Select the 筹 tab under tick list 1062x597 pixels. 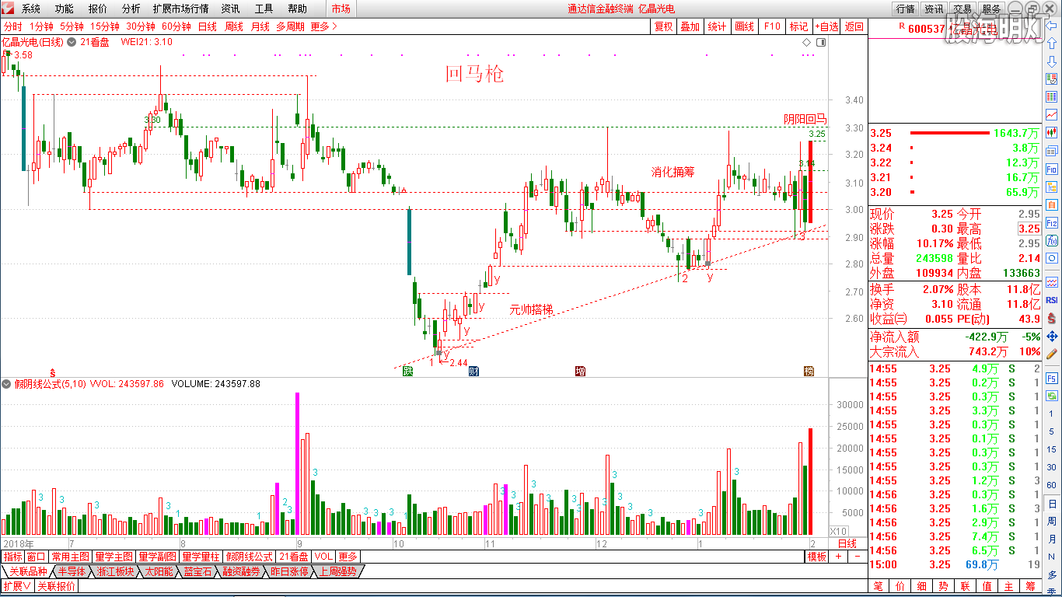pos(1031,585)
